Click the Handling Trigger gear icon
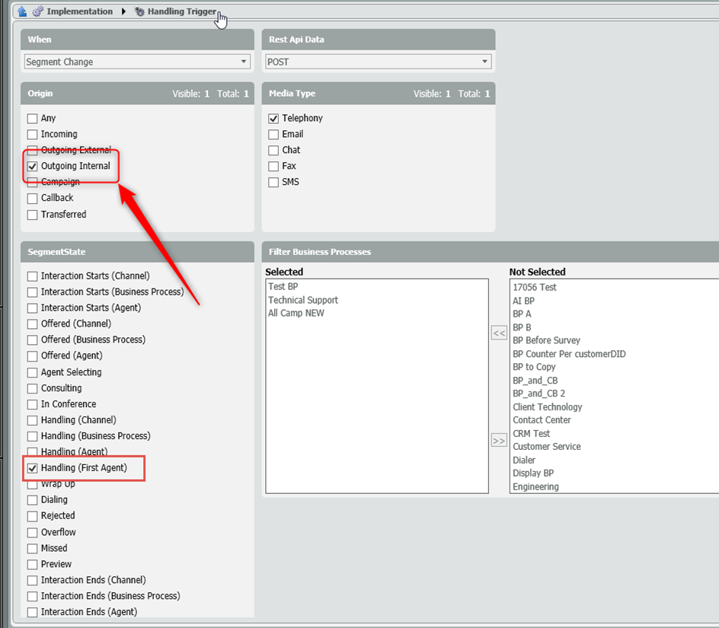The image size is (719, 628). 139,11
